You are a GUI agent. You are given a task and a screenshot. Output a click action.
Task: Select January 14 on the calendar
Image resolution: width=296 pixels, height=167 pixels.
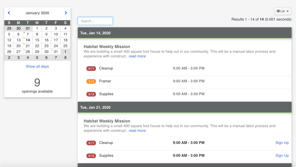click(28, 40)
